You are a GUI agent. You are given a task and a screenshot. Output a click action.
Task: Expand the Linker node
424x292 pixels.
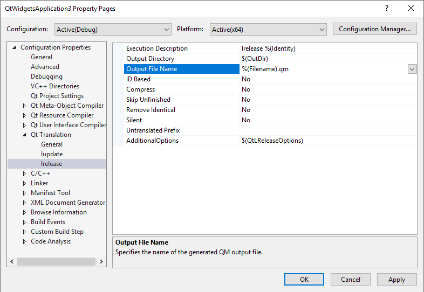click(24, 183)
